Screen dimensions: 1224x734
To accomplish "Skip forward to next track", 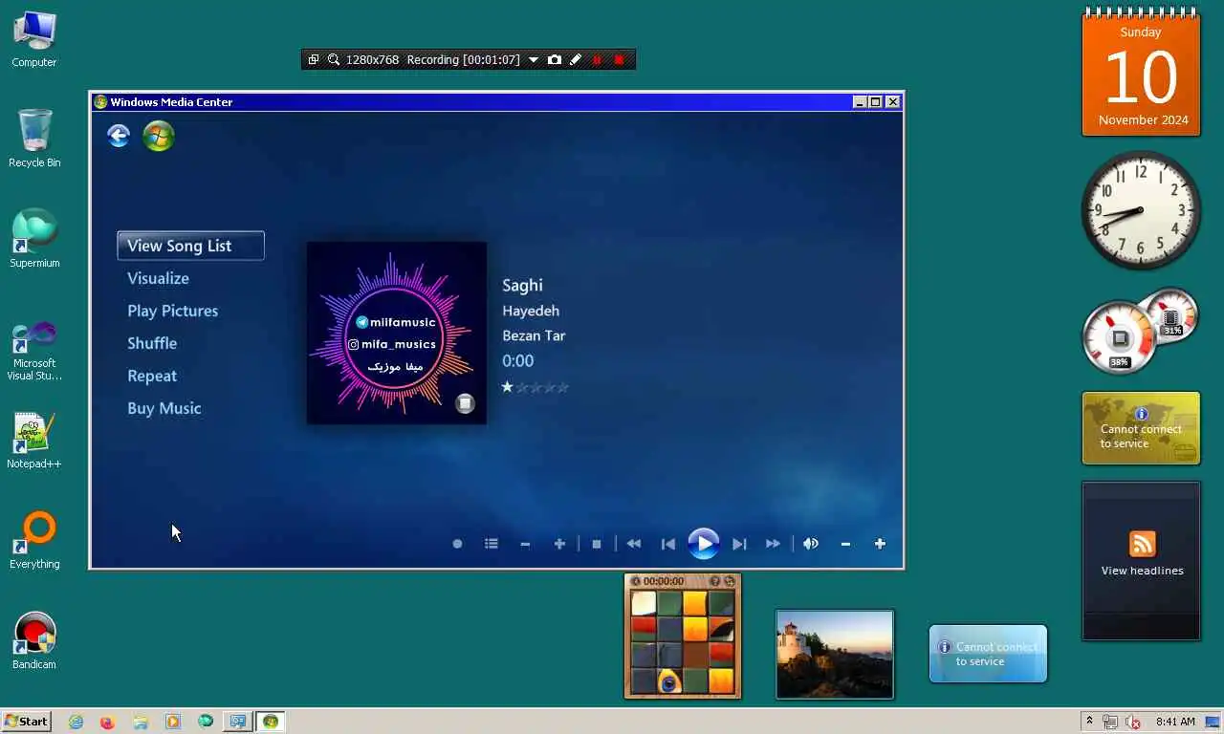I will point(739,544).
